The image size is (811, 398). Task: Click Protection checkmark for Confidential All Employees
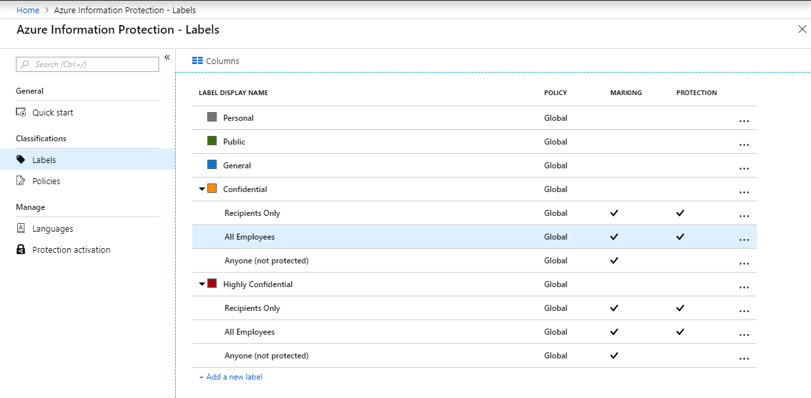[680, 237]
